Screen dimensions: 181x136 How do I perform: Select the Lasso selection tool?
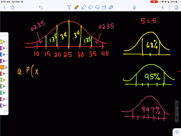click(97, 8)
